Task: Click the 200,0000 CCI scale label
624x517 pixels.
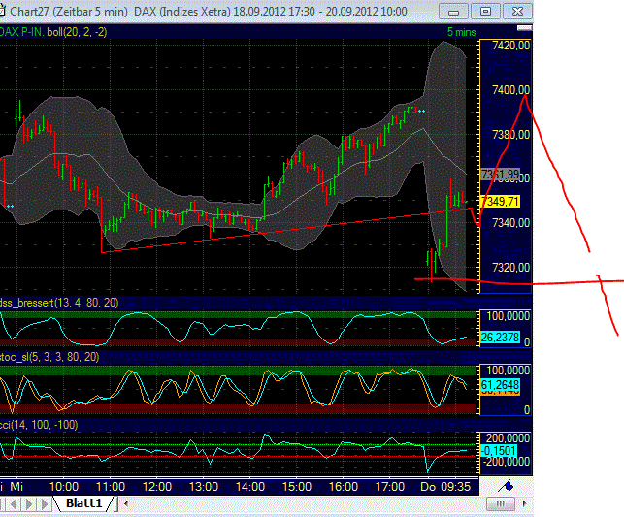Action: coord(508,438)
